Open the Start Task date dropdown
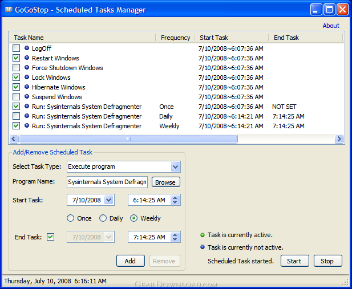The image size is (352, 289). pyautogui.click(x=109, y=200)
